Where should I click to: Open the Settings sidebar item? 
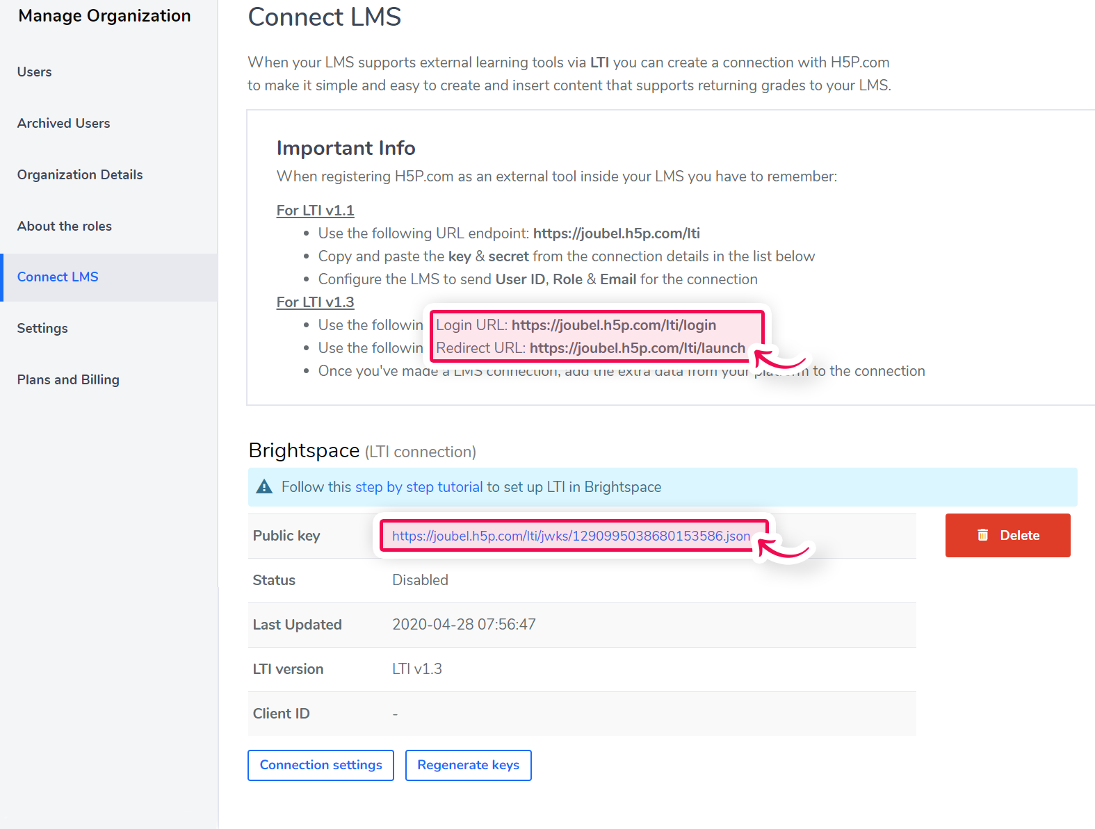pyautogui.click(x=42, y=328)
